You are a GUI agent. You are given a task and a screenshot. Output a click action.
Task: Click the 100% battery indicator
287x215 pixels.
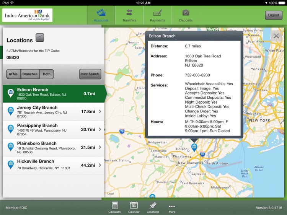(x=276, y=3)
